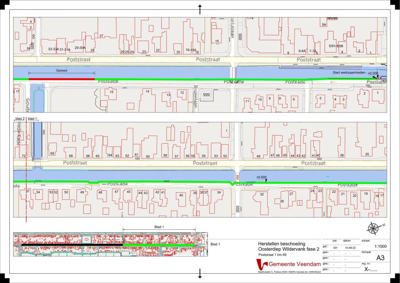Click the GH initials in title block
Image resolution: width=400 pixels, height=283 pixels.
click(x=335, y=248)
